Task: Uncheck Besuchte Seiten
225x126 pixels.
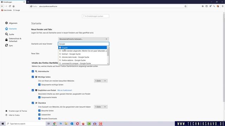Action: click(39, 111)
